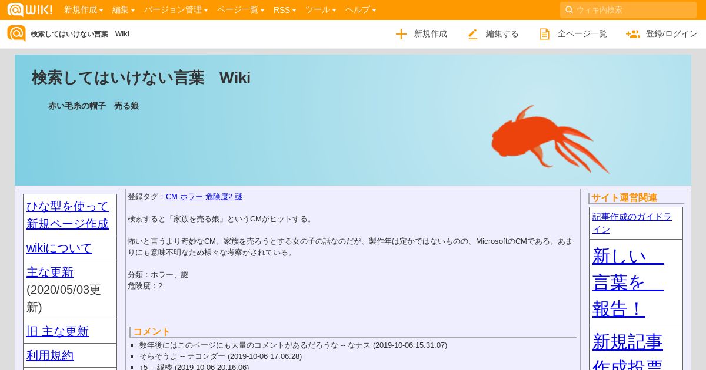Viewport: 706px width, 370px height.
Task: Click the page title 赤い毛糸の帽子 売る娘
Action: tap(94, 106)
